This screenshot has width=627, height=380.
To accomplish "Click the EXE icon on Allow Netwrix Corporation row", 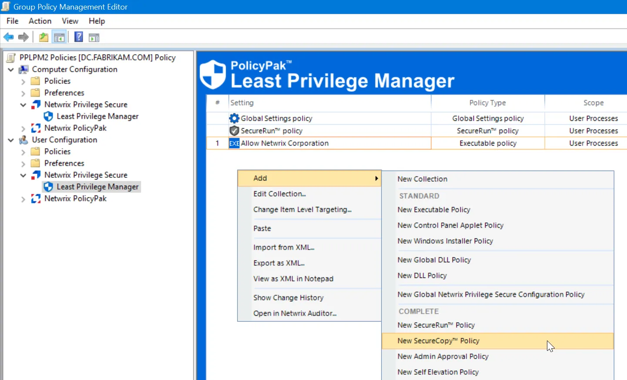I will click(x=234, y=143).
